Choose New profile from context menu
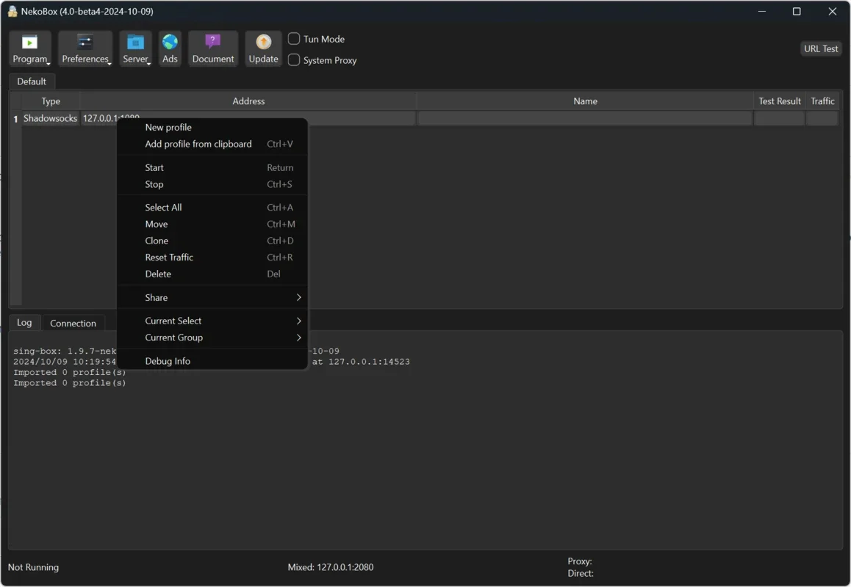Image resolution: width=851 pixels, height=587 pixels. [x=168, y=127]
